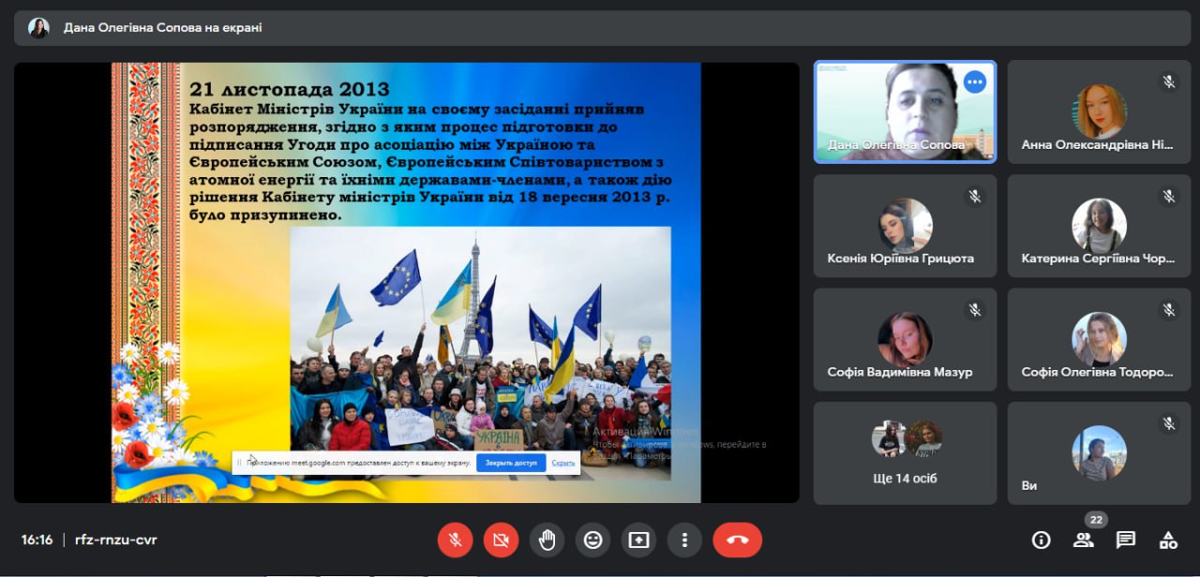Click the 16:16 clock text
This screenshot has width=1200, height=577.
coord(37,540)
